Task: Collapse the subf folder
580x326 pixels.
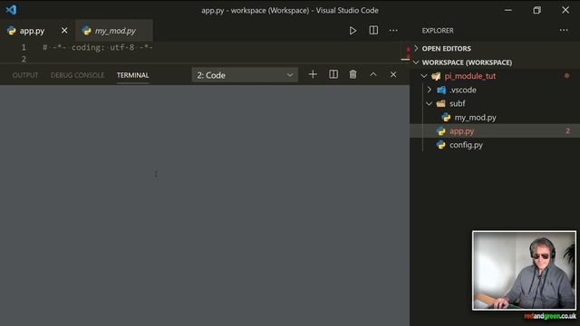Action: click(x=495, y=103)
